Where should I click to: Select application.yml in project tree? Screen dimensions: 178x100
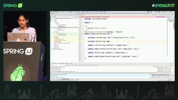point(61,30)
